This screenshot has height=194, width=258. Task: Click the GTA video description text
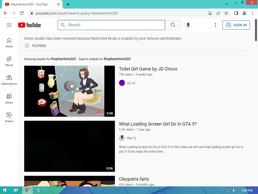[x=181, y=149]
